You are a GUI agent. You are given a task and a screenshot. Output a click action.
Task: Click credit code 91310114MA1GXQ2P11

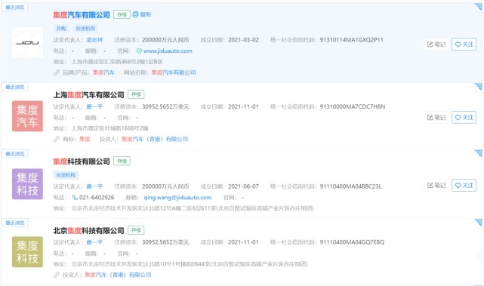pos(352,40)
